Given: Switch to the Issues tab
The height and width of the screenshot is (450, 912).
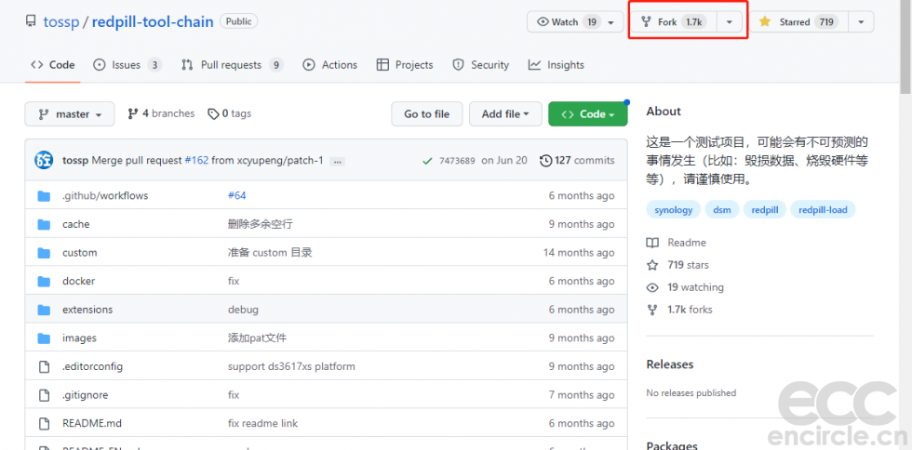Looking at the screenshot, I should click(127, 65).
